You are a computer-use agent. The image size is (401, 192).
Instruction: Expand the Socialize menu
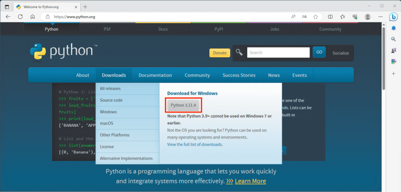tap(341, 53)
